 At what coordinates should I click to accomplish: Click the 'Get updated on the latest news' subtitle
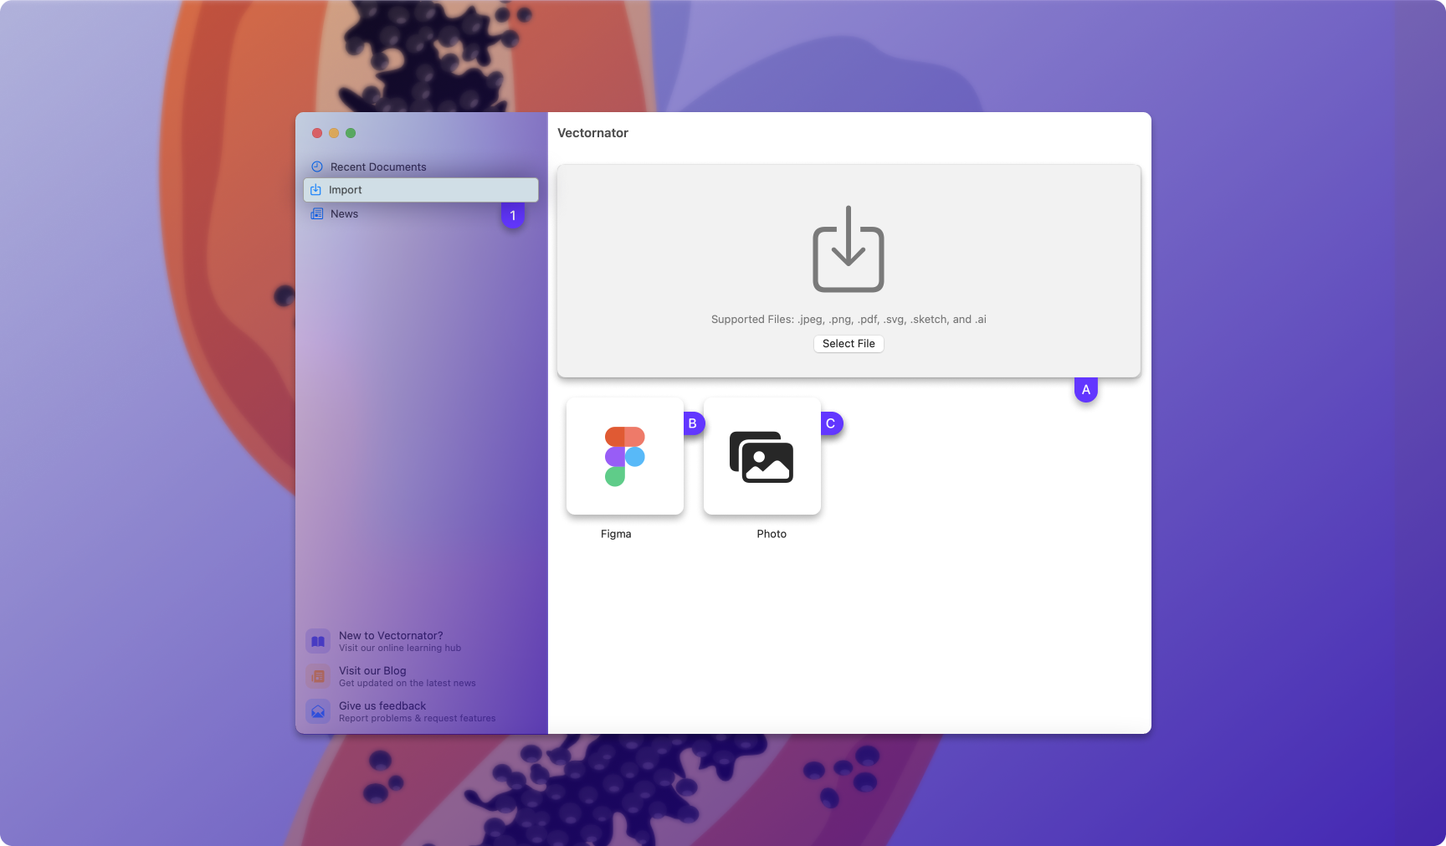tap(408, 683)
